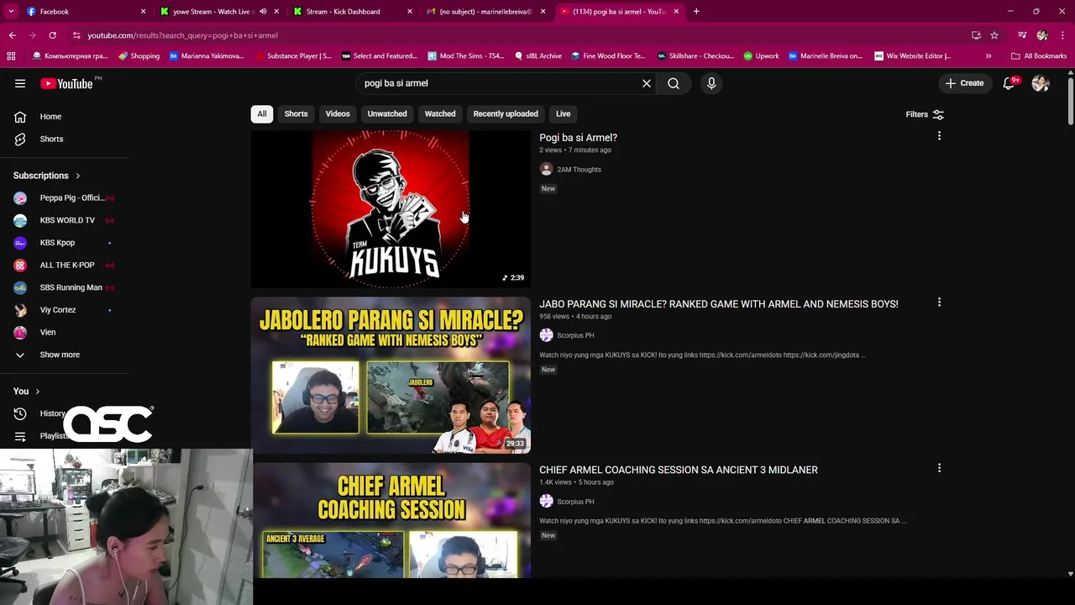Open Jabolero Parang Si Miracle thumbnail

[391, 375]
